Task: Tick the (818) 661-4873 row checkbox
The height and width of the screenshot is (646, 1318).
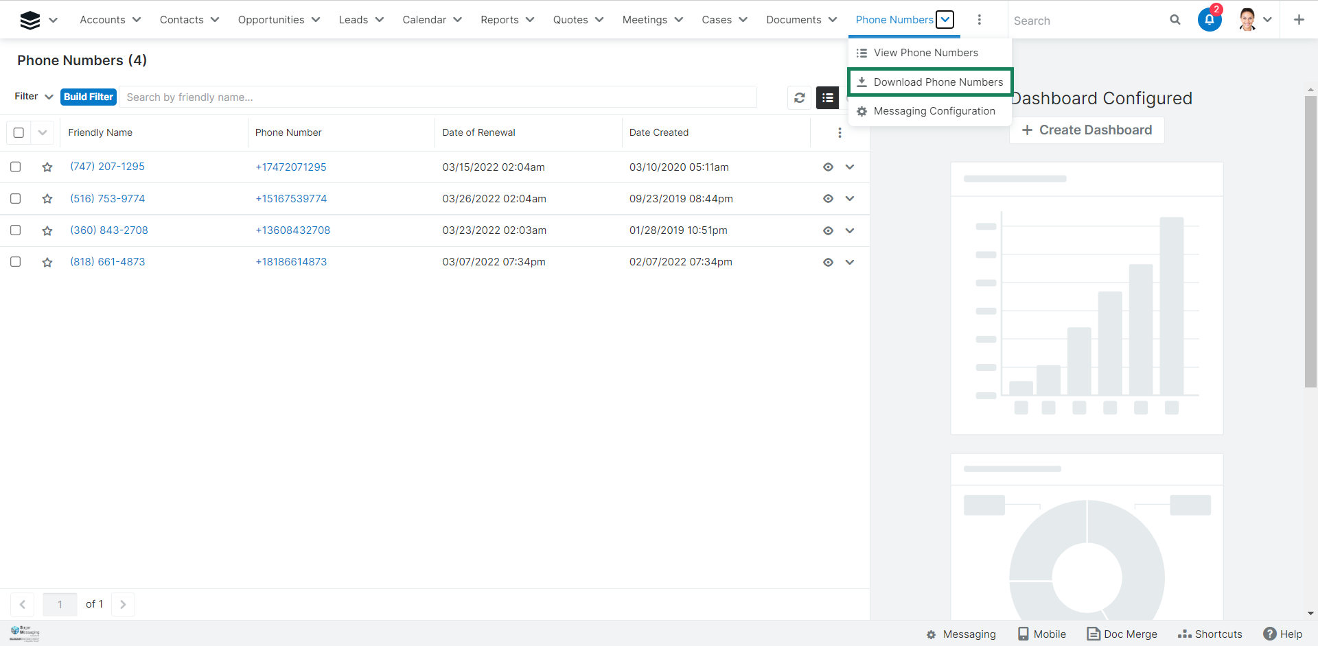Action: point(16,262)
